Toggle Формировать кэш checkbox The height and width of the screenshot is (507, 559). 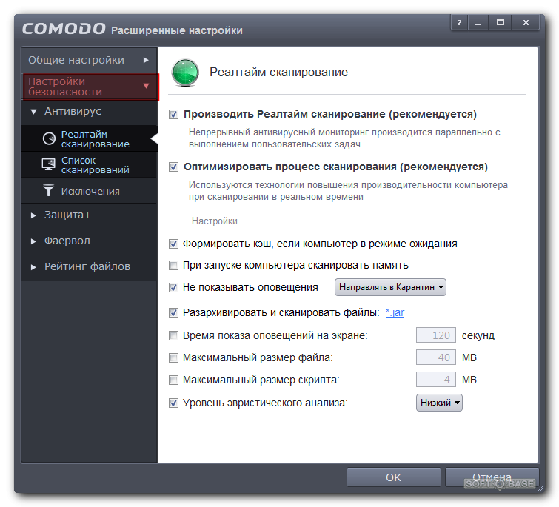coord(174,244)
